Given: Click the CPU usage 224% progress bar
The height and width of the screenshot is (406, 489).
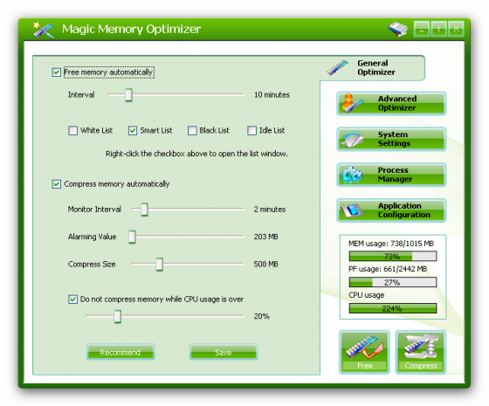Looking at the screenshot, I should [x=393, y=308].
